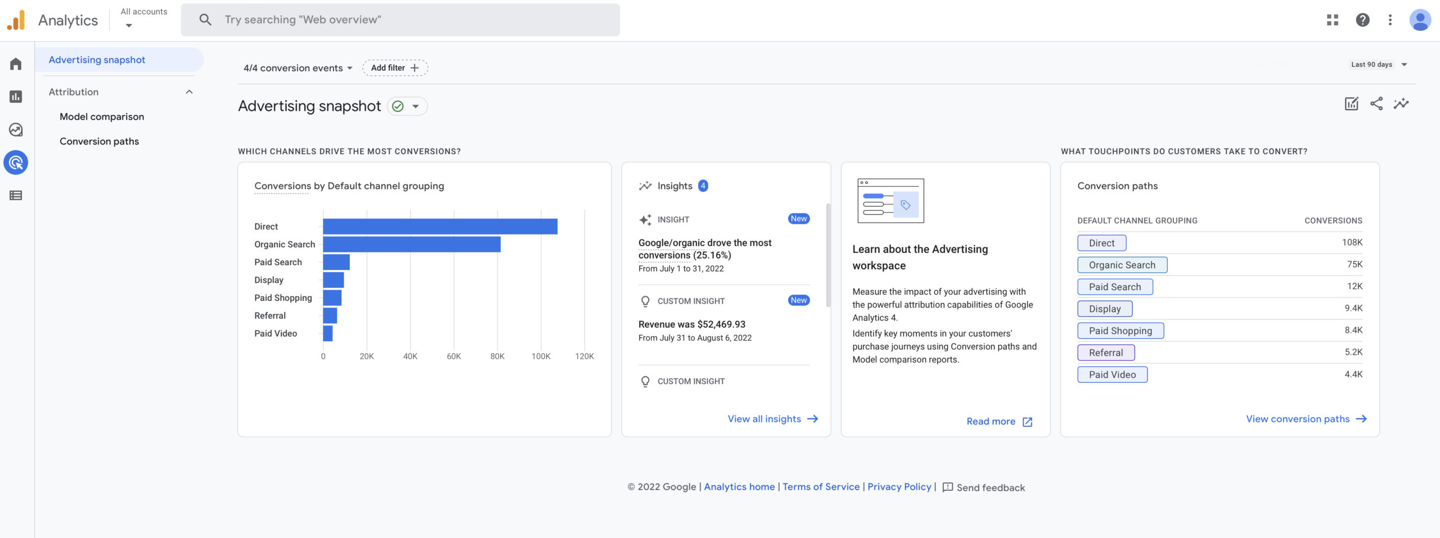This screenshot has width=1440, height=538.
Task: Open the Home navigation icon
Action: pyautogui.click(x=15, y=64)
